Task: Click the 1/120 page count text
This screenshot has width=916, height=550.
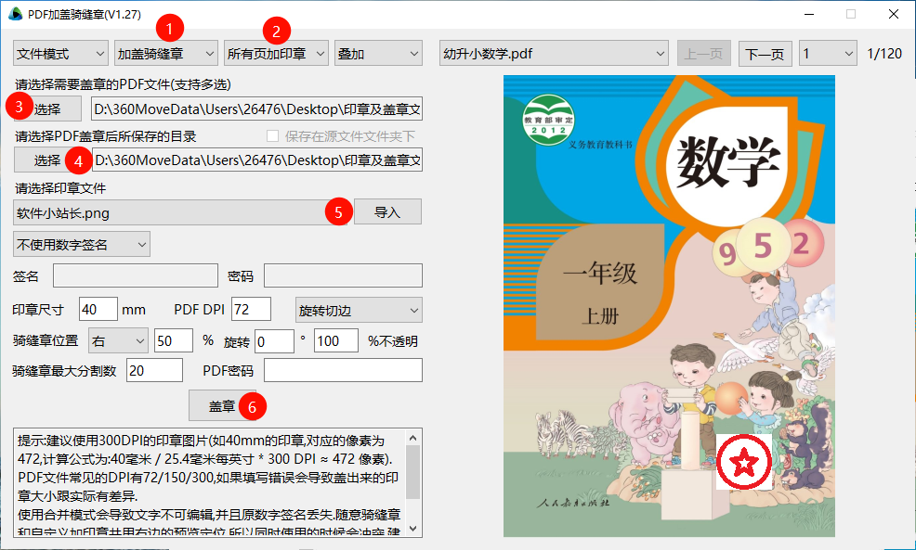Action: coord(884,54)
